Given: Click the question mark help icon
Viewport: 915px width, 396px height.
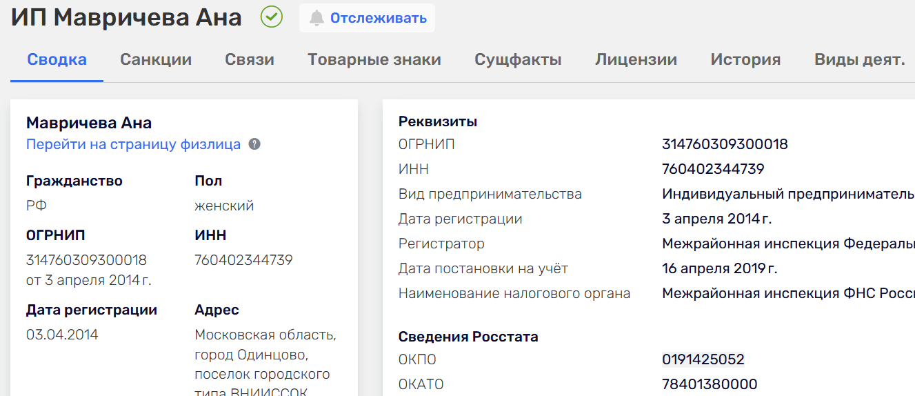Looking at the screenshot, I should click(x=254, y=144).
